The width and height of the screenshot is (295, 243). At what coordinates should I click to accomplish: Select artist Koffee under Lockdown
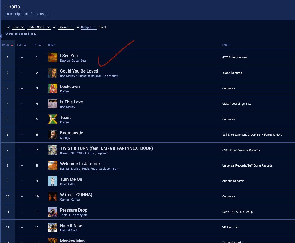pyautogui.click(x=64, y=91)
